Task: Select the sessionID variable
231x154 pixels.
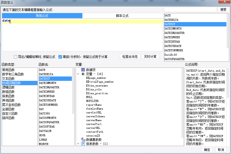Action: click(x=93, y=136)
